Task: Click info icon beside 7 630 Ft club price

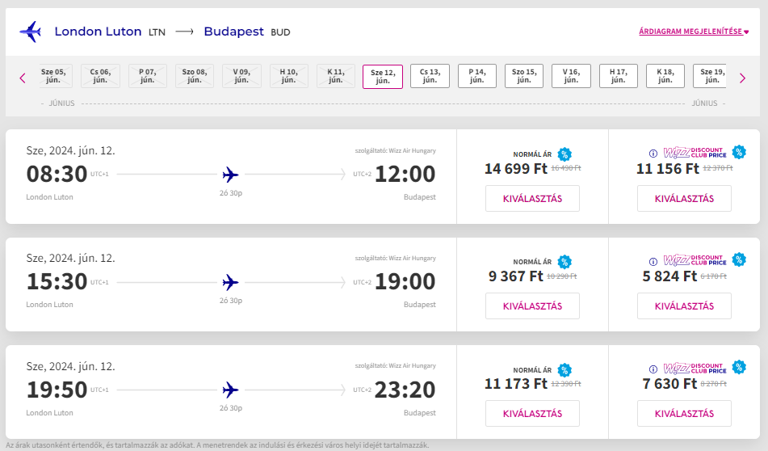Action: 653,369
